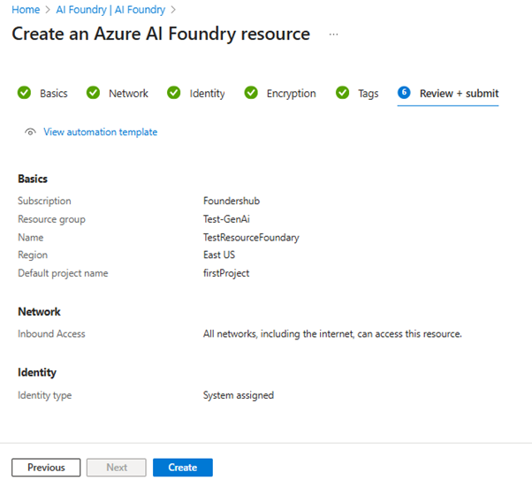Image resolution: width=532 pixels, height=480 pixels.
Task: Switch to the Basics tab
Action: (54, 94)
